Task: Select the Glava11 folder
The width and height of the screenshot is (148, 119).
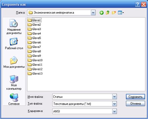Action: click(35, 65)
